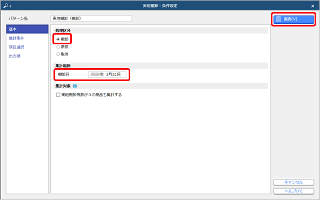Click the 棚卸日 date field
The height and width of the screenshot is (200, 320).
click(108, 75)
